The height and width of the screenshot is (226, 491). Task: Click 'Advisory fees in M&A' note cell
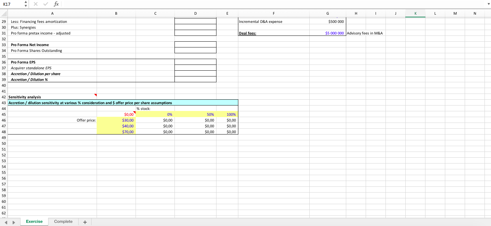tap(365, 33)
